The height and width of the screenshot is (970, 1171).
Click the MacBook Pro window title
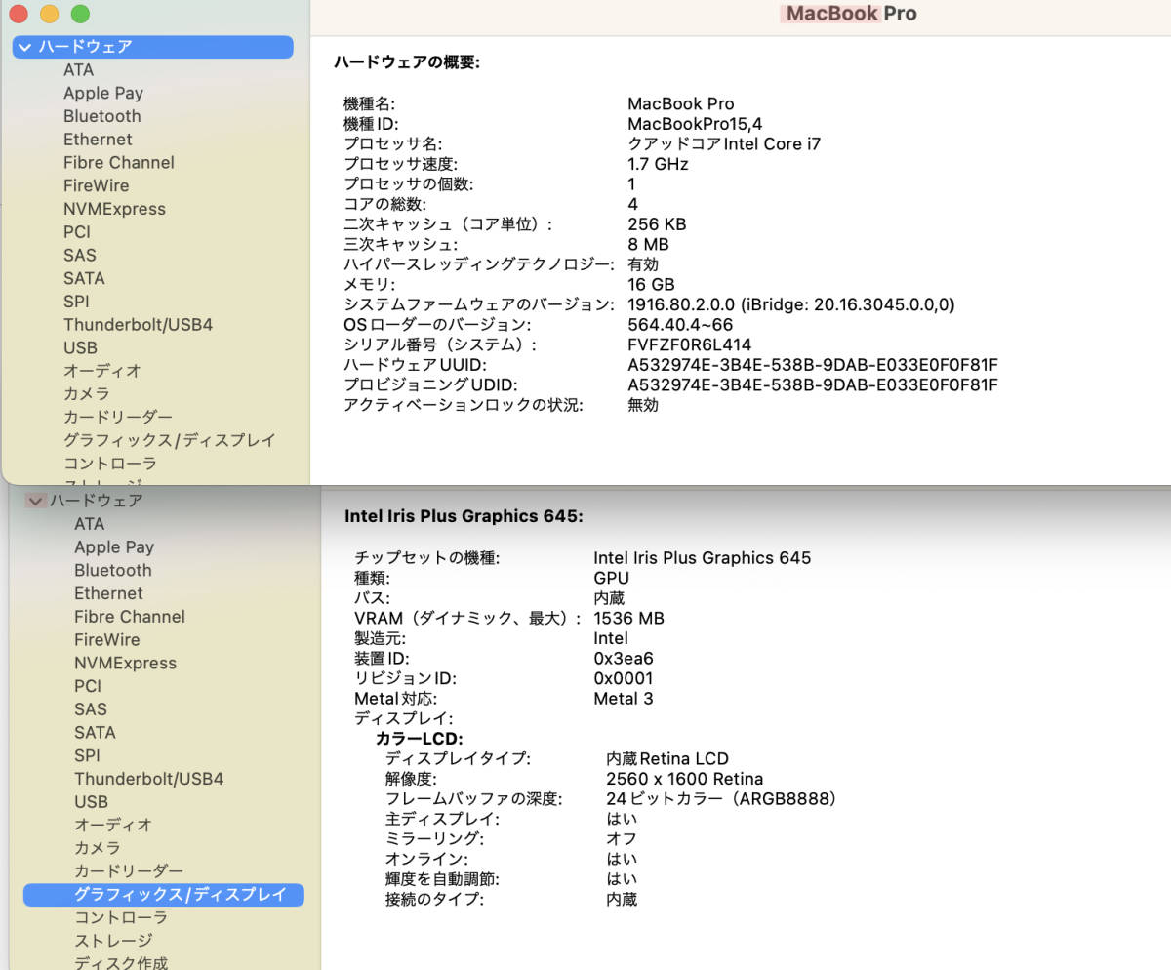[x=852, y=14]
